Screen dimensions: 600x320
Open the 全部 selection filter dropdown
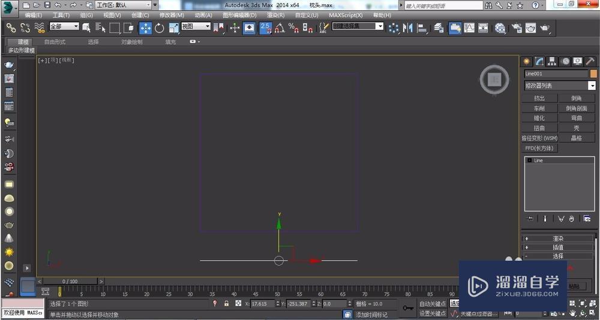coord(64,26)
